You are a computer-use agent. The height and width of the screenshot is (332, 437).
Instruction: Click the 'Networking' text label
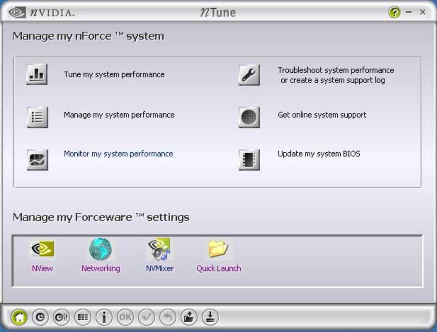click(x=101, y=269)
